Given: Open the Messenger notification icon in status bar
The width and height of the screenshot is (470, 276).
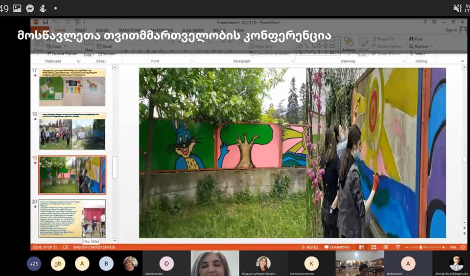Looking at the screenshot, I should click(x=30, y=8).
